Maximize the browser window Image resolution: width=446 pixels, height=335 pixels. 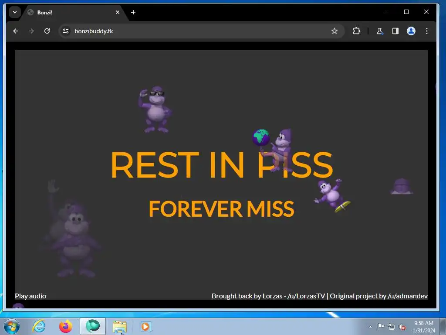pyautogui.click(x=406, y=12)
